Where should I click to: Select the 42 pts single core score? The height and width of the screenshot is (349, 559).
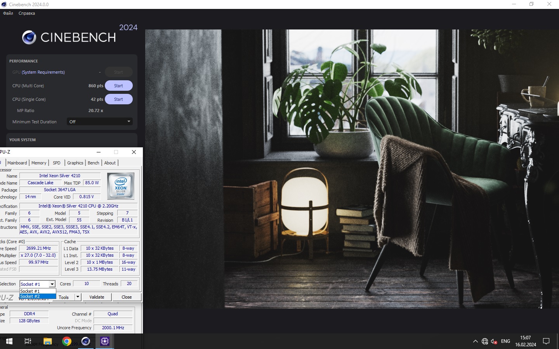97,99
